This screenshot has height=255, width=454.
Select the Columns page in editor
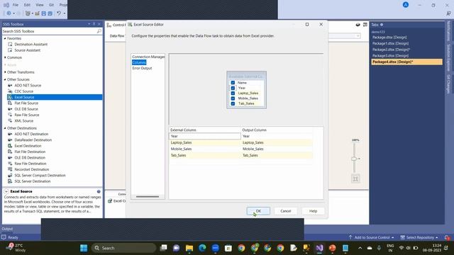139,62
